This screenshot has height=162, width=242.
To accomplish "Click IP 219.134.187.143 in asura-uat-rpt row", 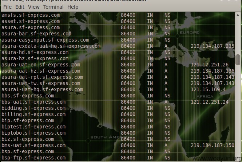I will pos(213,77).
